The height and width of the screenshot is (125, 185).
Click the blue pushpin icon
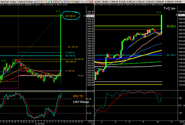(81, 2)
